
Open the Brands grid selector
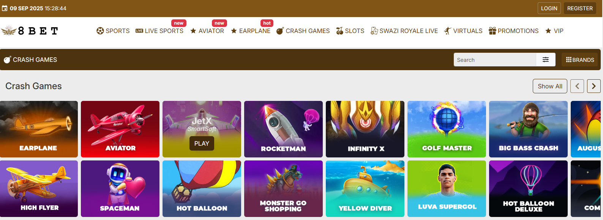(580, 60)
